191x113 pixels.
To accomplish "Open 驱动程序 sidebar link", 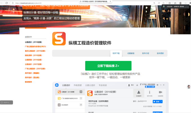I will coord(28,82).
